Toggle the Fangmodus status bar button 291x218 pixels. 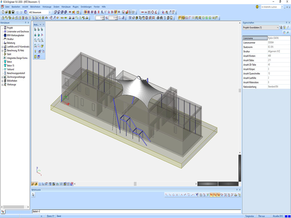pyautogui.click(x=249, y=216)
